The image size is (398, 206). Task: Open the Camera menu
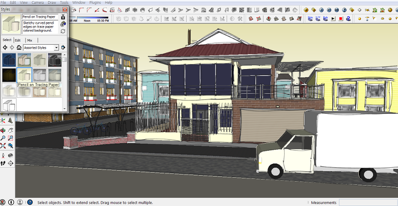pos(38,3)
